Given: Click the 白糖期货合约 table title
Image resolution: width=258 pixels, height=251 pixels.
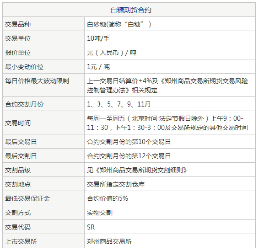Looking at the screenshot, I should 131,10.
